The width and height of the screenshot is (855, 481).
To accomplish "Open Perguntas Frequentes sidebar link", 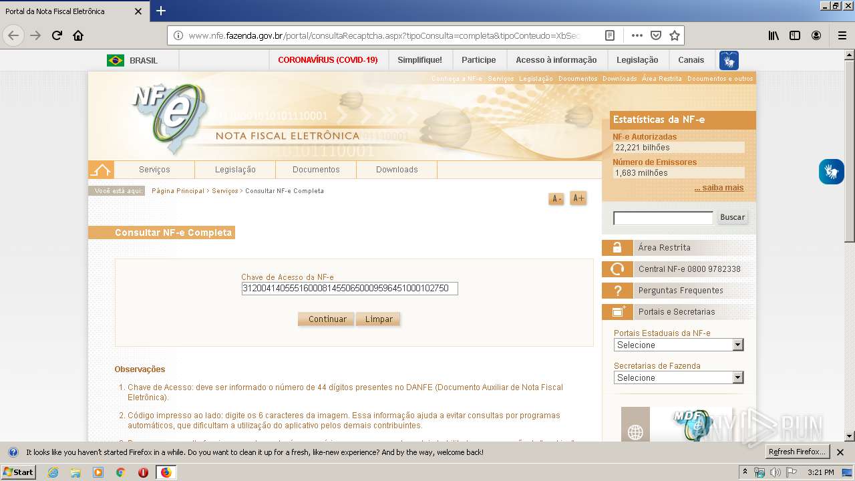I will 679,291.
